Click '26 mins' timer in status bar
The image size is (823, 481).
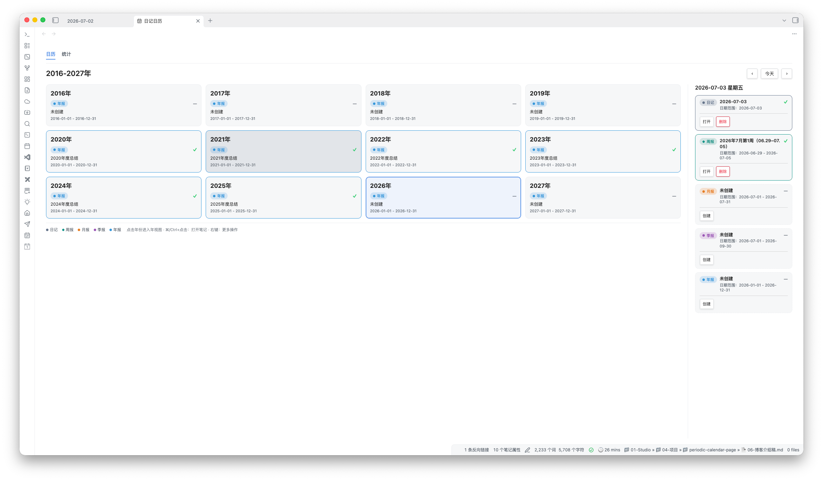click(609, 450)
